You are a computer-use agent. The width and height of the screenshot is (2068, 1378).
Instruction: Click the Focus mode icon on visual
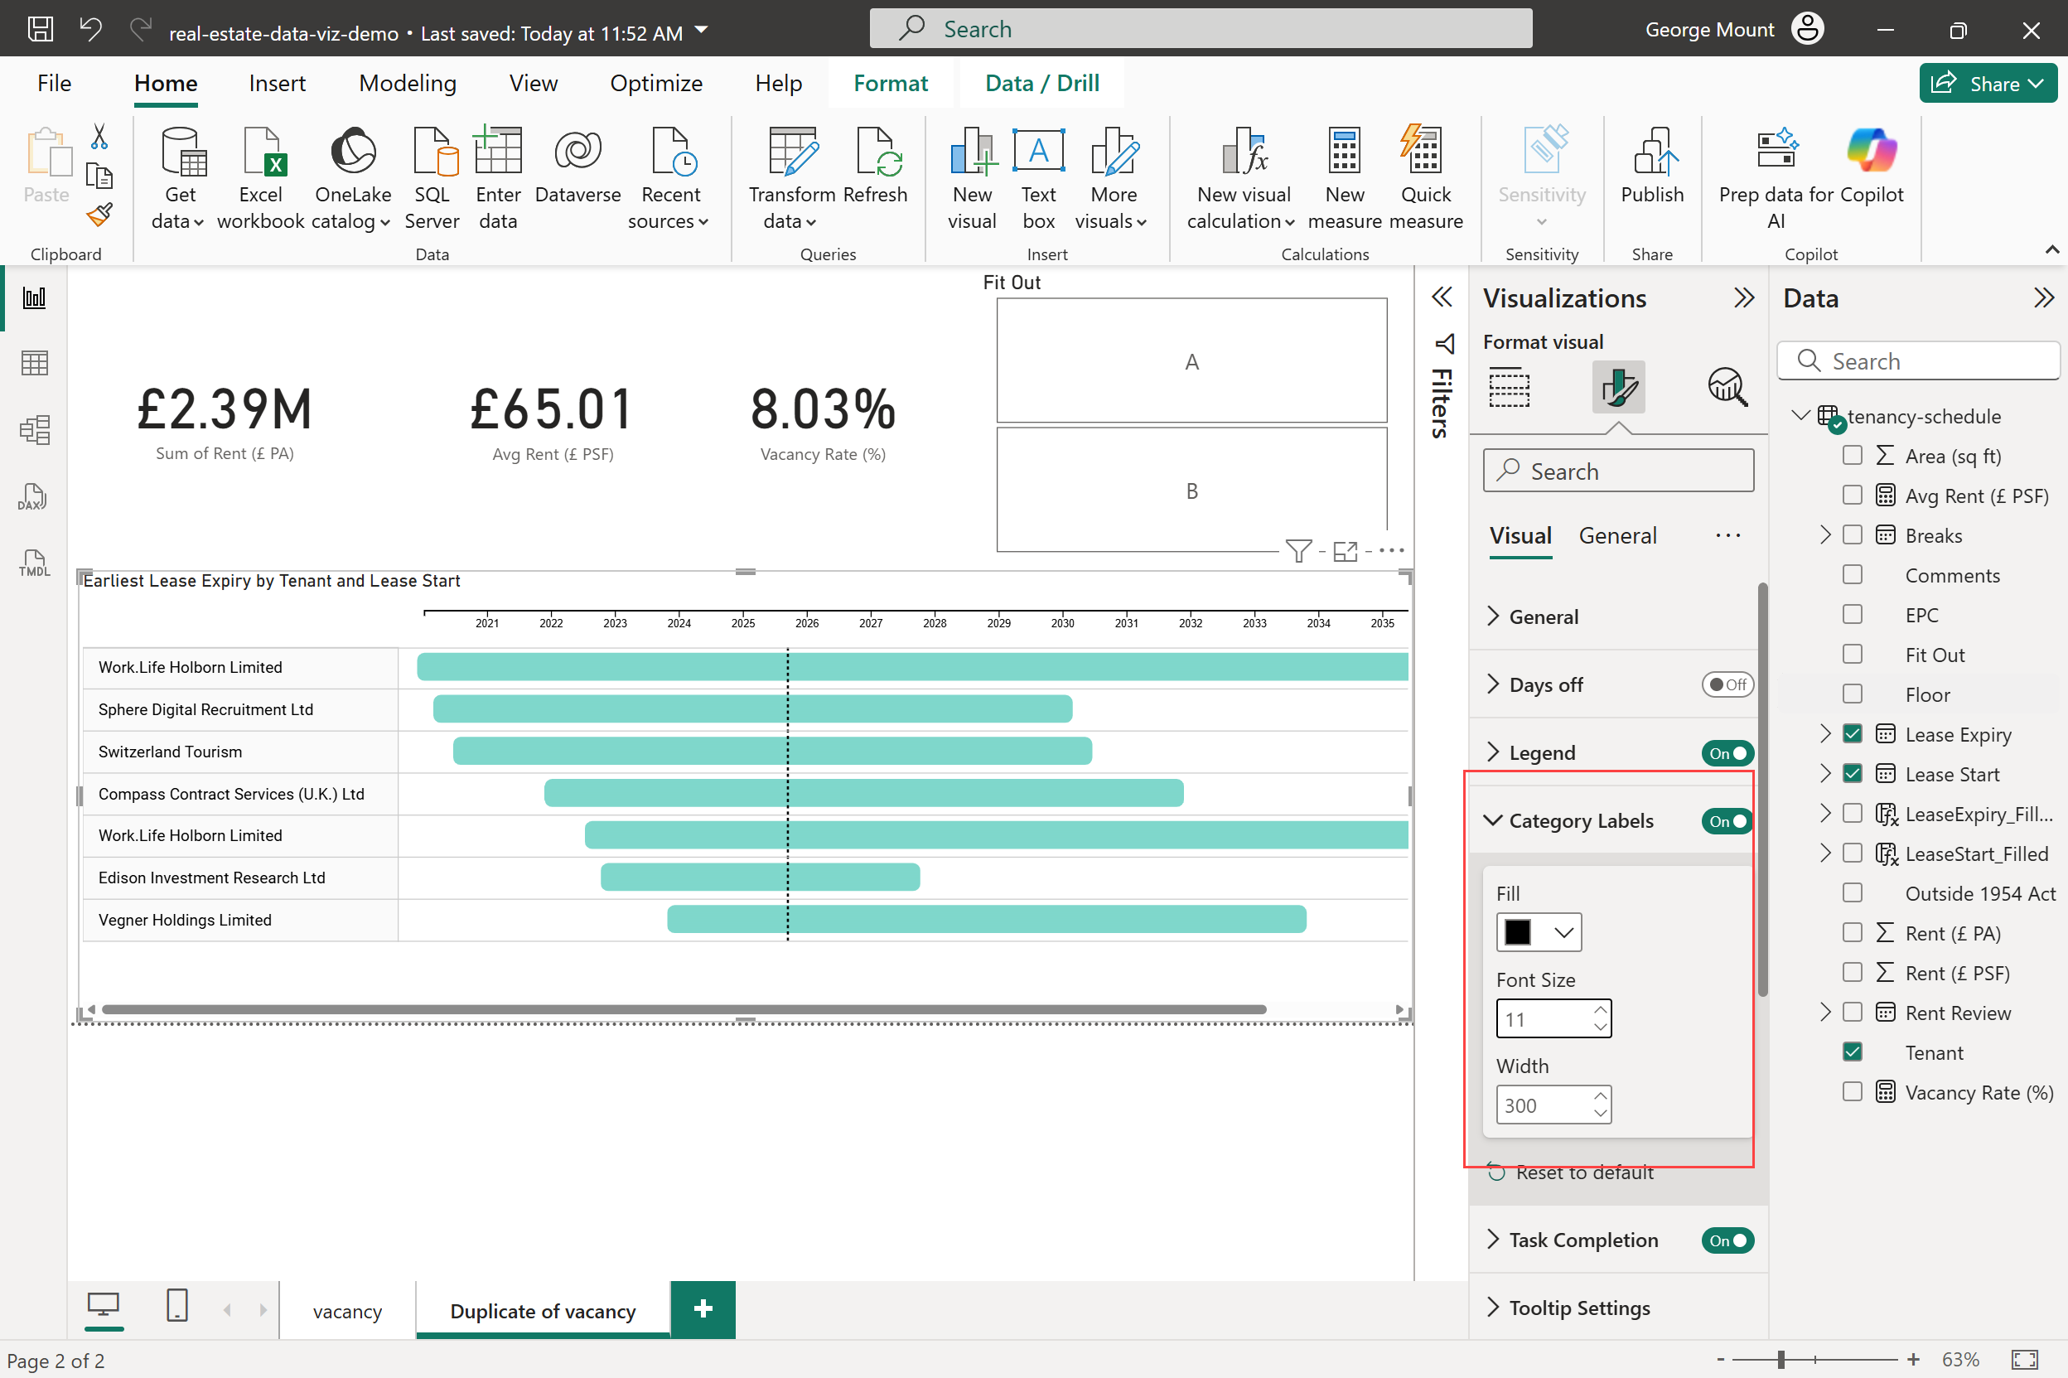point(1345,551)
